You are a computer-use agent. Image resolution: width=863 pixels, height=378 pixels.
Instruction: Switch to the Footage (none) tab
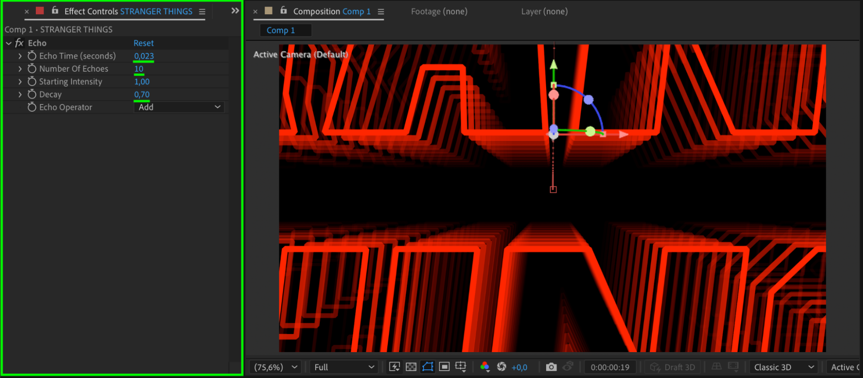point(439,12)
